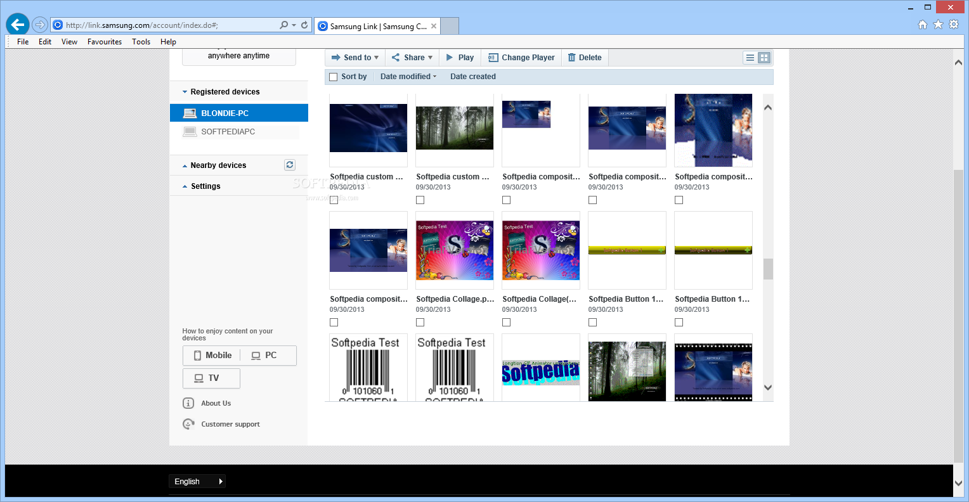
Task: Open the address bar dropdown arrow
Action: point(294,25)
